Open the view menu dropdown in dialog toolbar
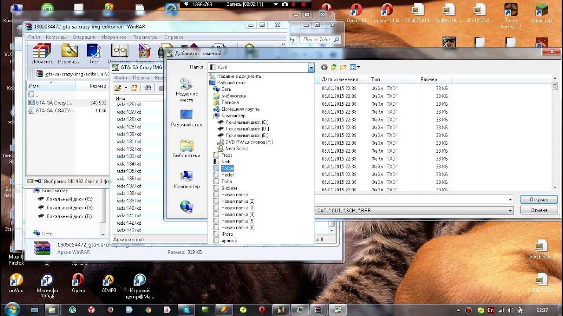 358,67
